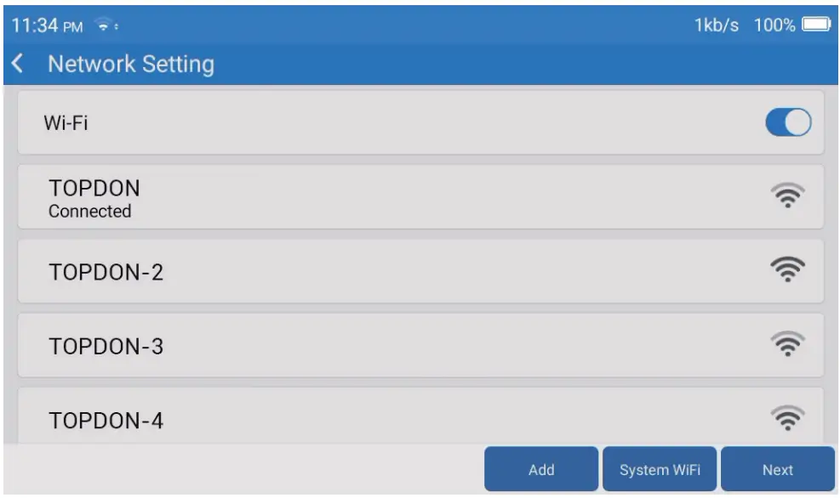Select the connected TOPDON network
The image size is (840, 498).
340,197
